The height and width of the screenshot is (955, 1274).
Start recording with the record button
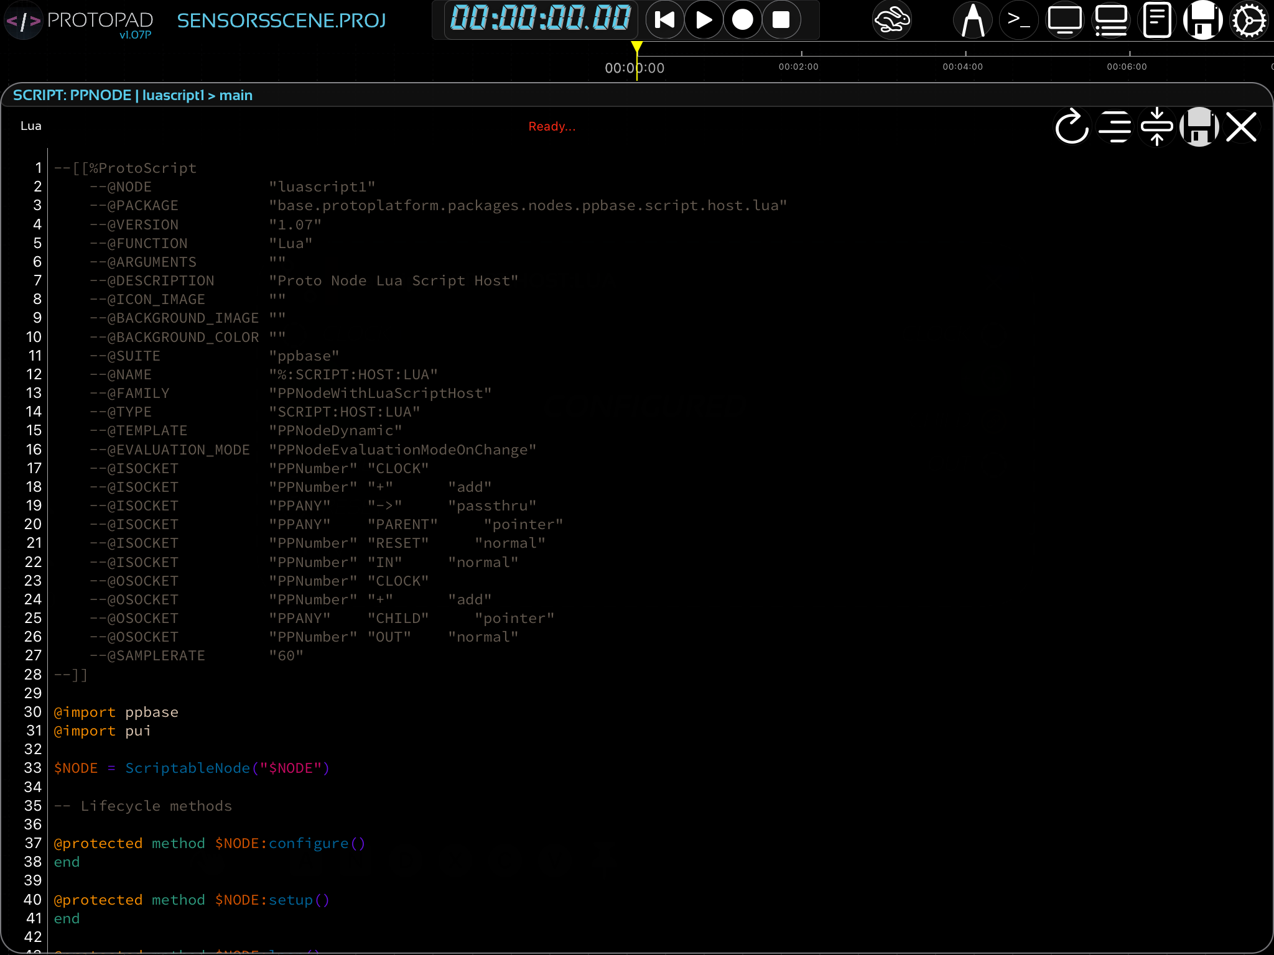coord(742,21)
